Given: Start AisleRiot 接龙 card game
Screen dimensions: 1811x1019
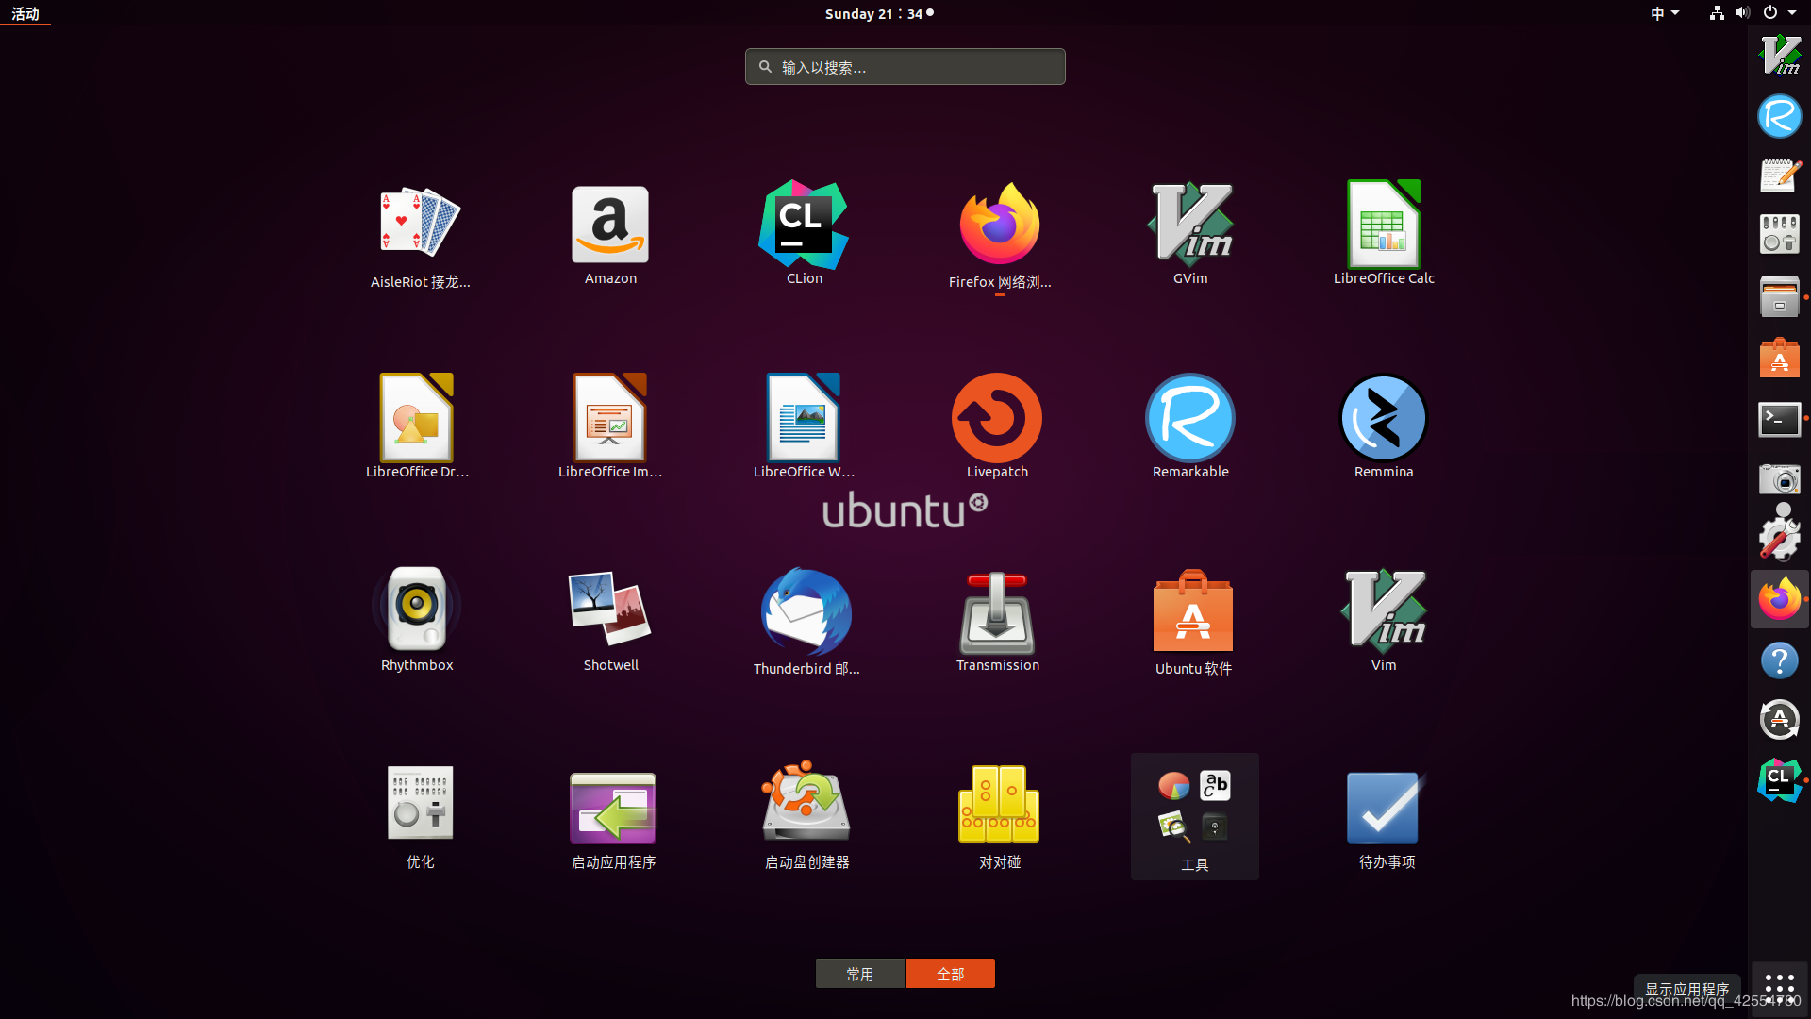Looking at the screenshot, I should [419, 222].
